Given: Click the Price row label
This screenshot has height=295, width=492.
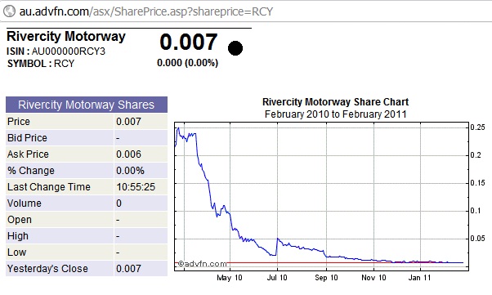Looking at the screenshot, I should tap(19, 122).
